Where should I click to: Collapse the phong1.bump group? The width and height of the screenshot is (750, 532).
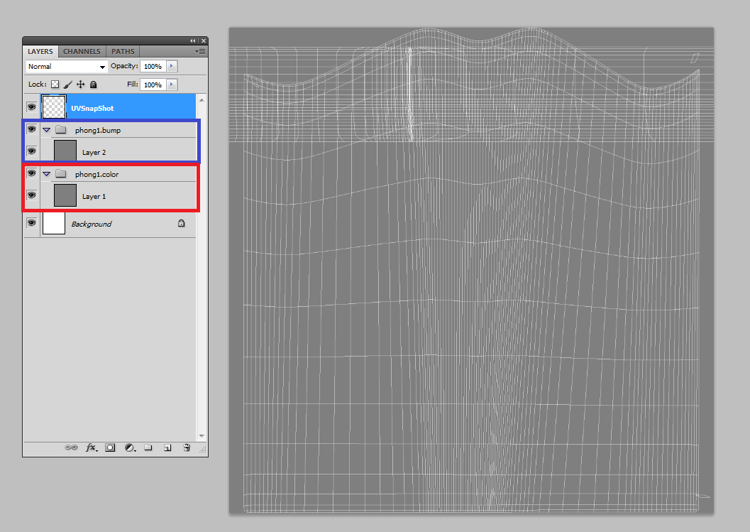click(47, 131)
